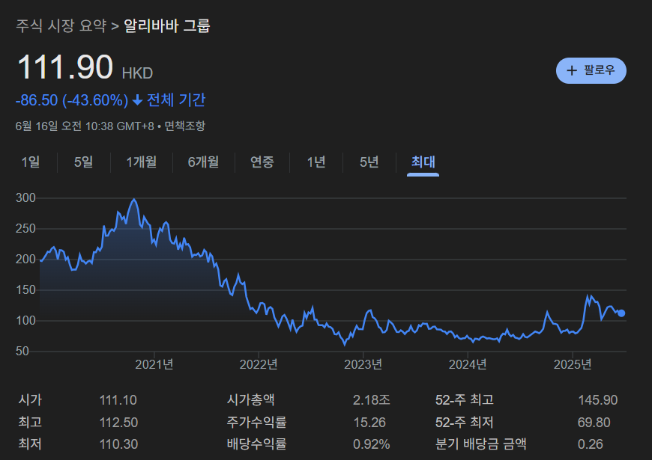
Task: Click the 52-주 최고 label
Action: [465, 400]
